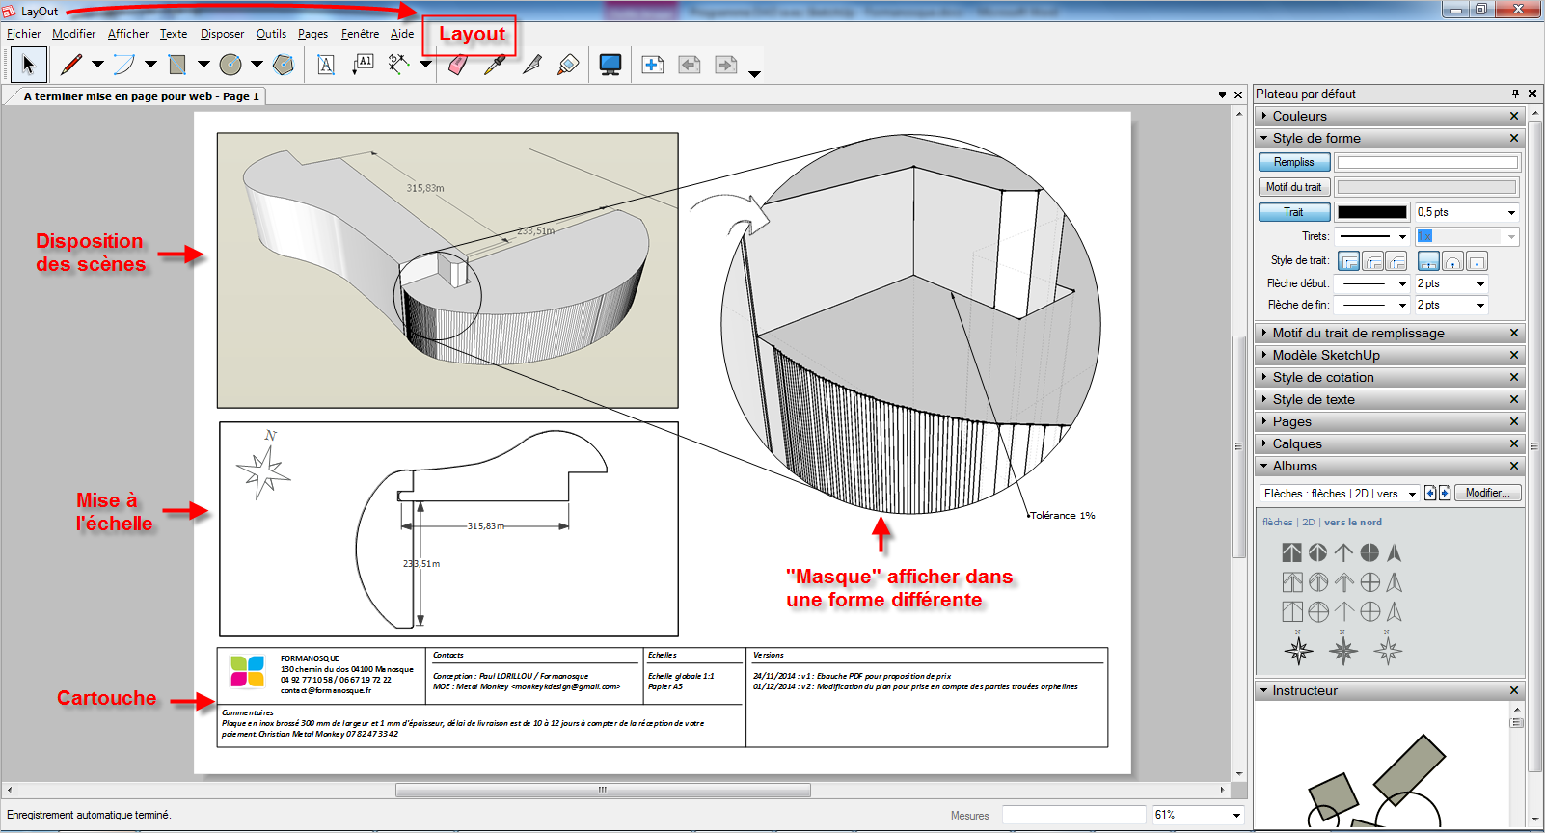The image size is (1545, 833).
Task: Select the arrow Select tool
Action: (28, 65)
